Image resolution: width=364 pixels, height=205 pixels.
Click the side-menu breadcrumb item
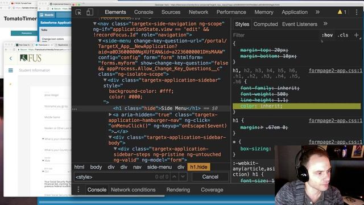pyautogui.click(x=159, y=167)
